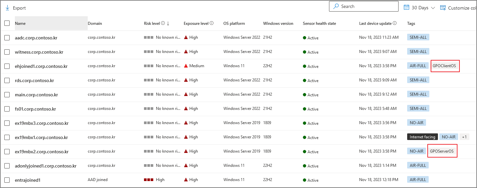Click the warning triangle in the aadc row
The height and width of the screenshot is (188, 477).
tap(186, 37)
